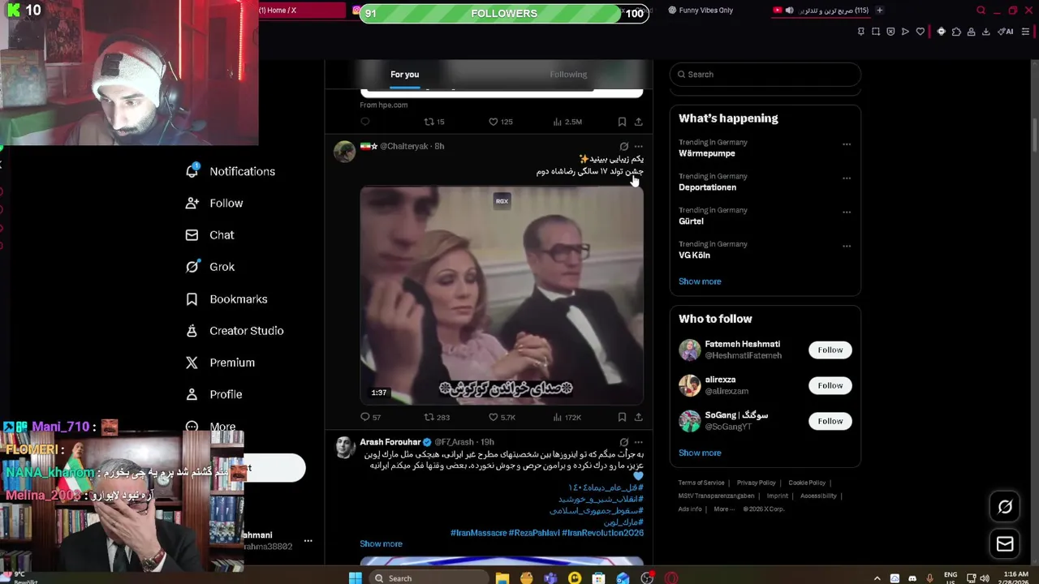Open options for Gürtel trend
1039x584 pixels.
(847, 213)
